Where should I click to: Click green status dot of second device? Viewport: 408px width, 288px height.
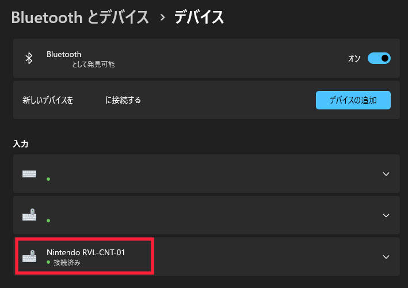(48, 221)
